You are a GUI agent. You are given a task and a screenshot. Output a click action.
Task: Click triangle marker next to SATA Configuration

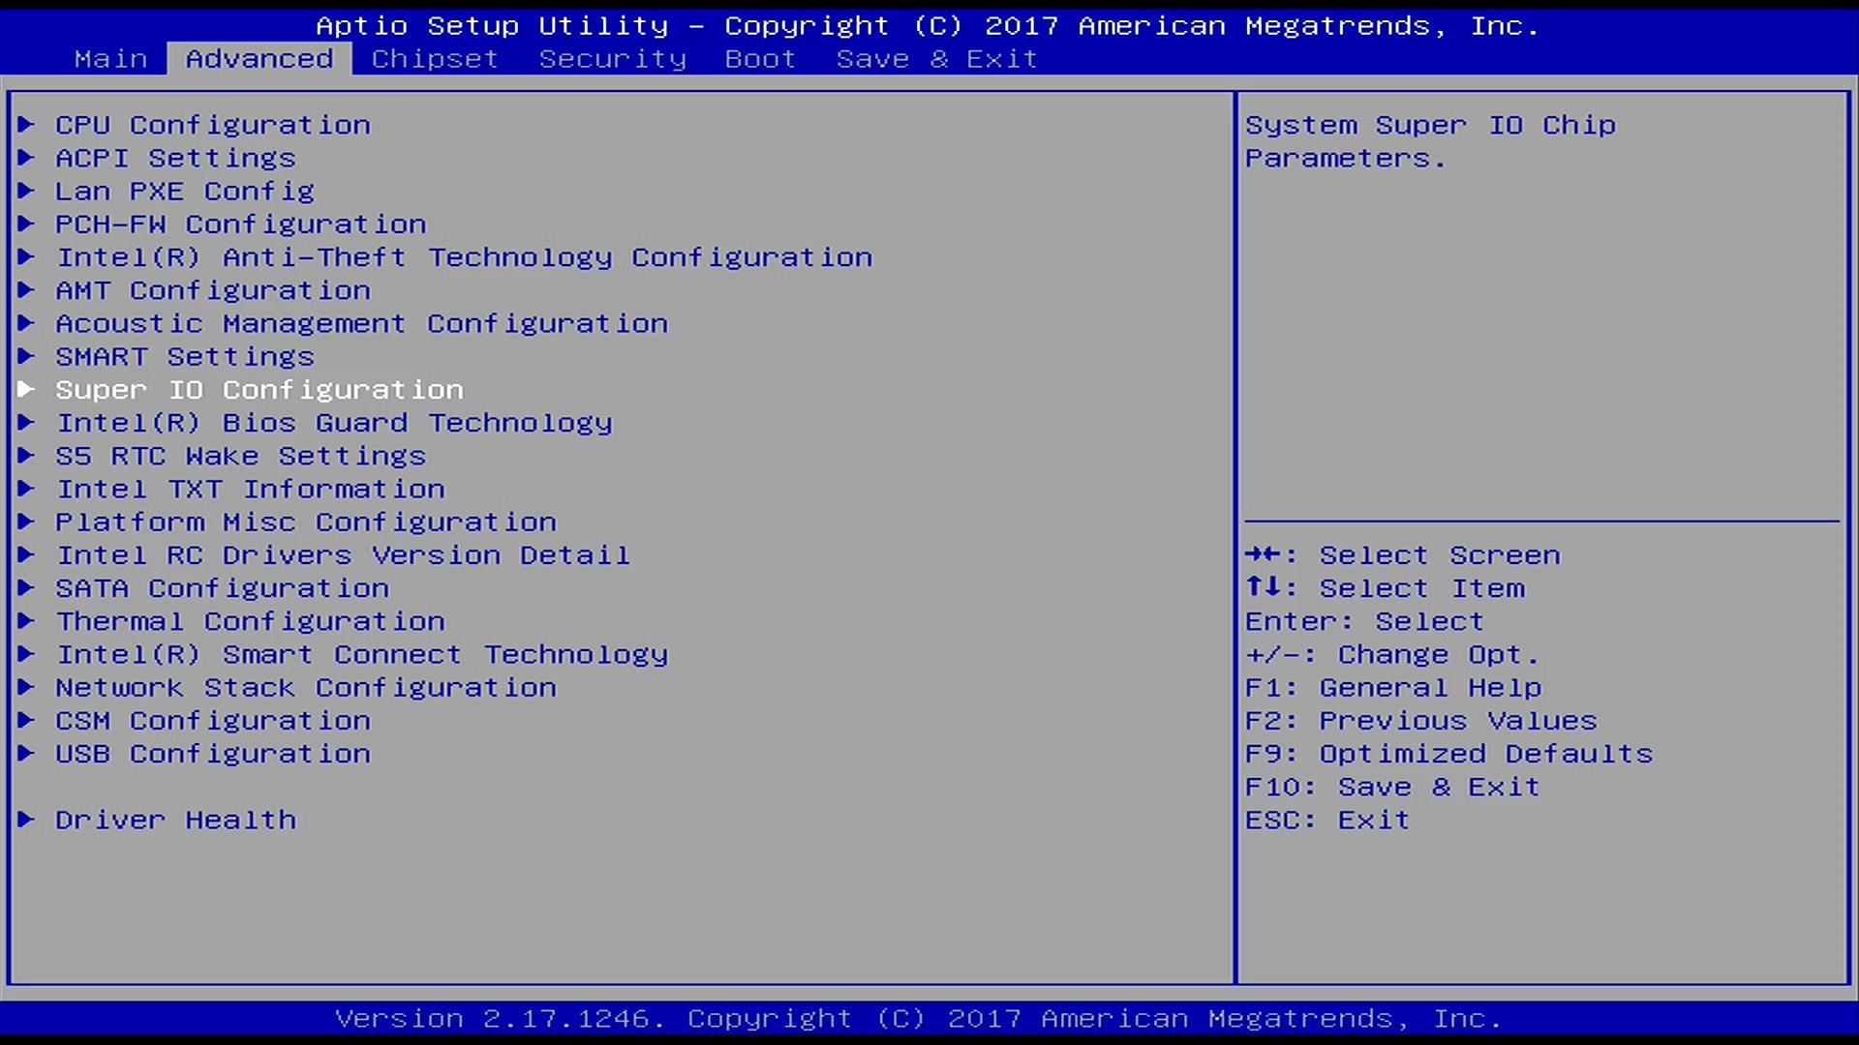[x=26, y=588]
